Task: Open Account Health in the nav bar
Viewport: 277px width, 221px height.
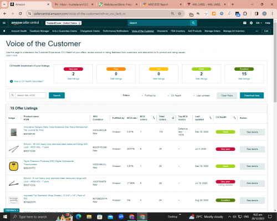Action: 19,31
